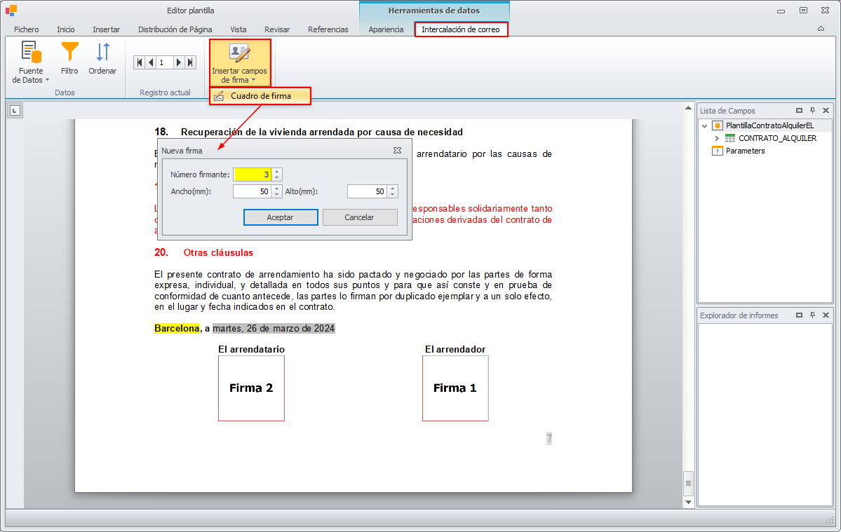Screen dimensions: 841x532
Task: Click Cancelar in Nueva firma dialog
Action: (x=359, y=217)
